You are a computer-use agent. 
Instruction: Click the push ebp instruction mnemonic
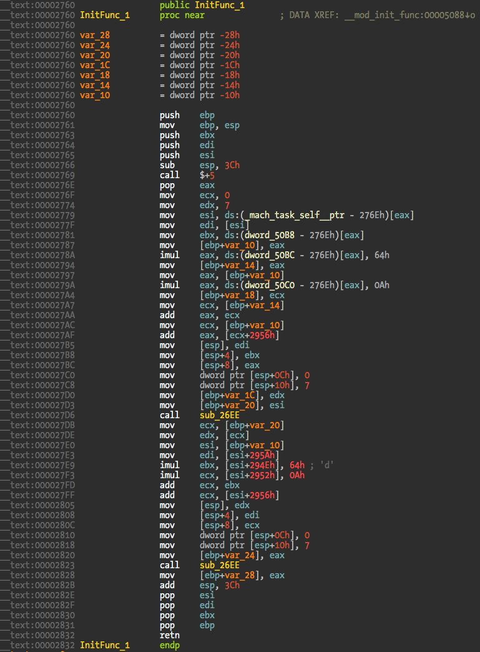170,115
